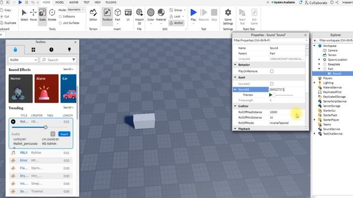Open the PLUGINS ribbon tab

point(111,2)
